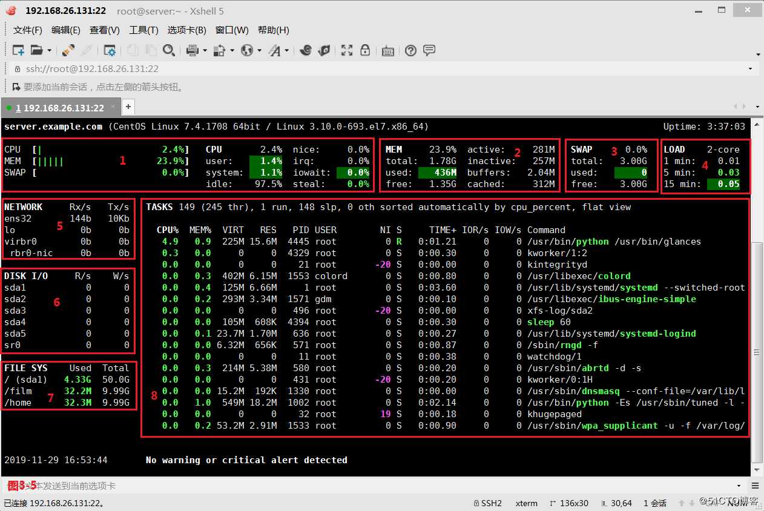Expand the Font dropdown arrow
This screenshot has height=511, width=764.
tap(287, 51)
